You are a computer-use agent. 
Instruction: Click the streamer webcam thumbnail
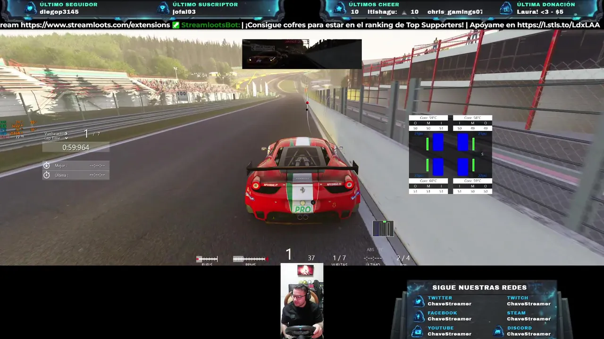[x=302, y=301]
